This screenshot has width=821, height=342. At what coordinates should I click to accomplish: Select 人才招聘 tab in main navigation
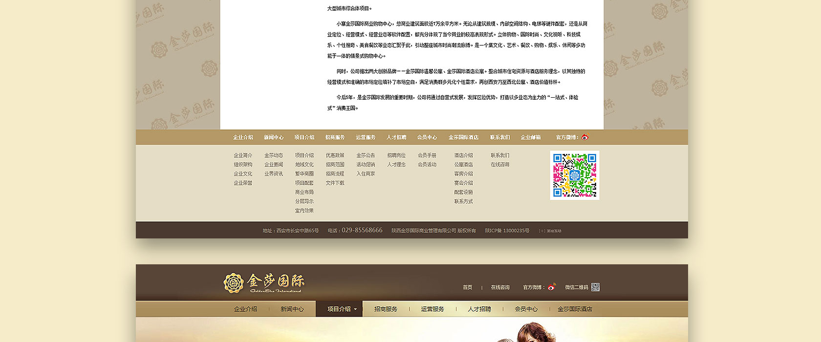click(479, 309)
